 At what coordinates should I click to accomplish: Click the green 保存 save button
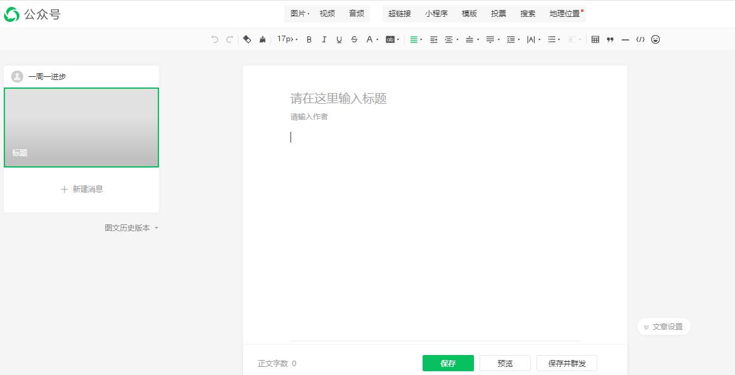(448, 363)
